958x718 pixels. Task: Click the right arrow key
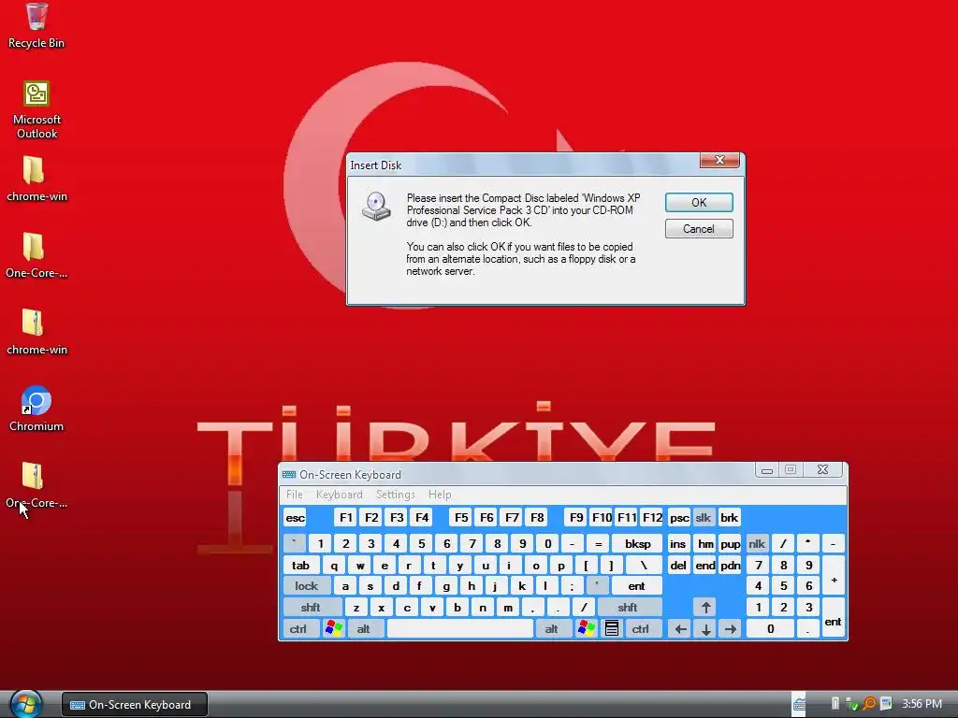pos(731,628)
